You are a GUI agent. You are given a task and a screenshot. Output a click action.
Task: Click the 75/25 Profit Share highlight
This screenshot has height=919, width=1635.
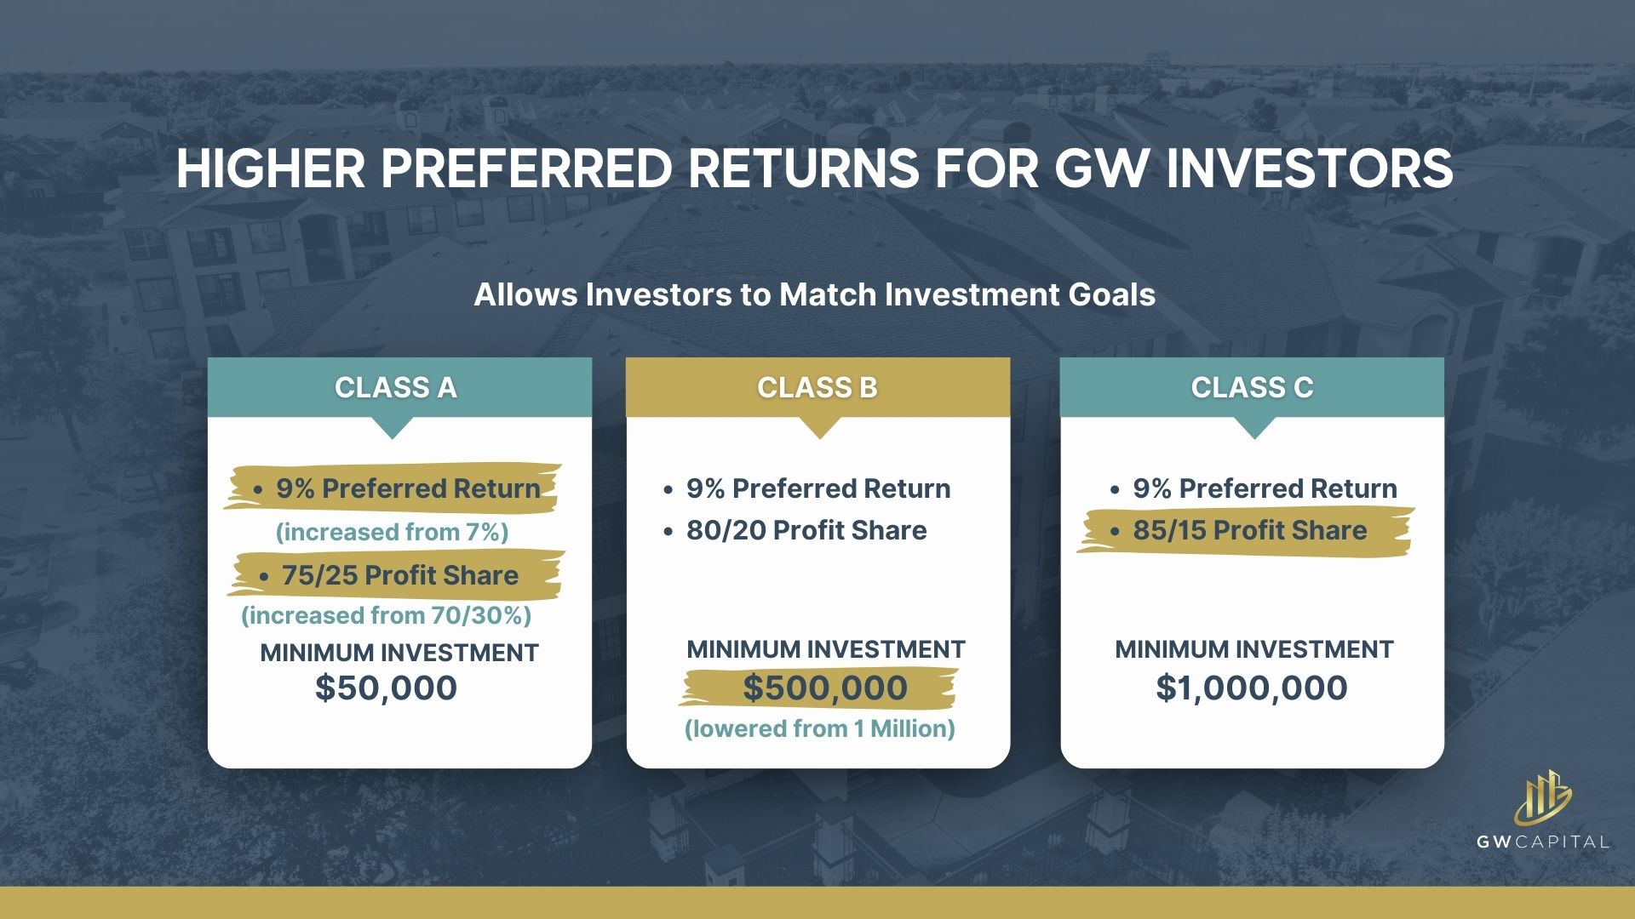pyautogui.click(x=399, y=575)
